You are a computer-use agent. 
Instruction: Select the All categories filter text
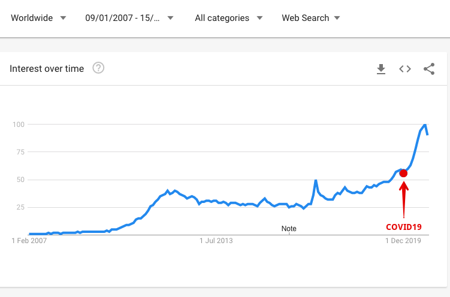point(222,18)
